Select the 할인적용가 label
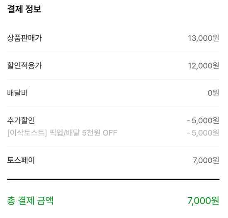The image size is (228, 218). click(24, 66)
